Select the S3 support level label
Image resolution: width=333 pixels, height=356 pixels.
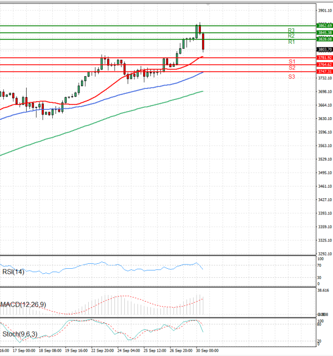click(291, 76)
